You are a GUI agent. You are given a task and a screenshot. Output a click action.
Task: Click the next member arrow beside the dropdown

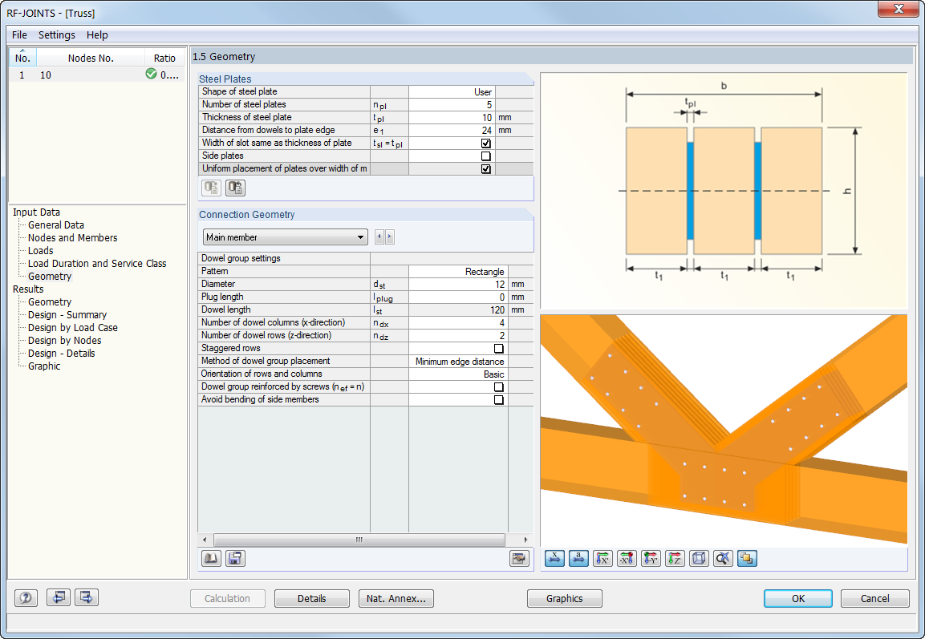tap(391, 237)
